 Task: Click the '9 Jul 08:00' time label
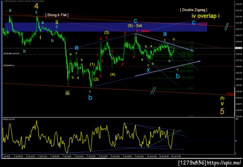(x=128, y=156)
